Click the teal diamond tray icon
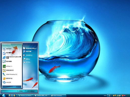The height and width of the screenshot is (97, 130). click(x=112, y=95)
